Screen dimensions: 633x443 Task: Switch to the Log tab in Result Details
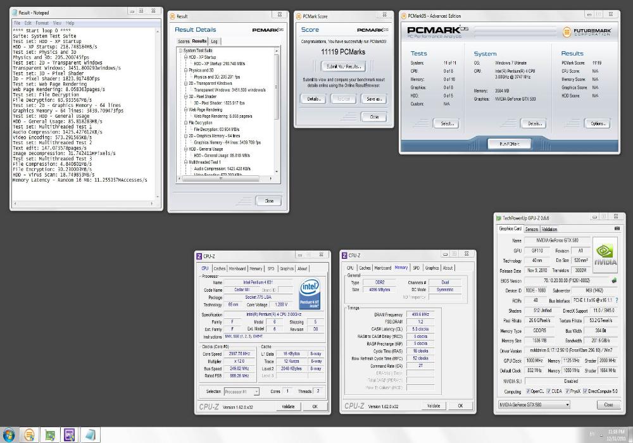(x=215, y=41)
